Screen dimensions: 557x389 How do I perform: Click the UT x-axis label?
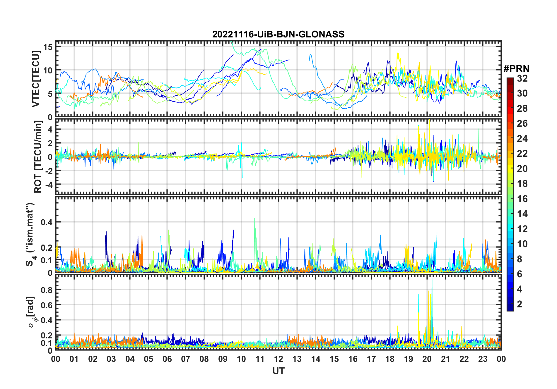coord(278,371)
